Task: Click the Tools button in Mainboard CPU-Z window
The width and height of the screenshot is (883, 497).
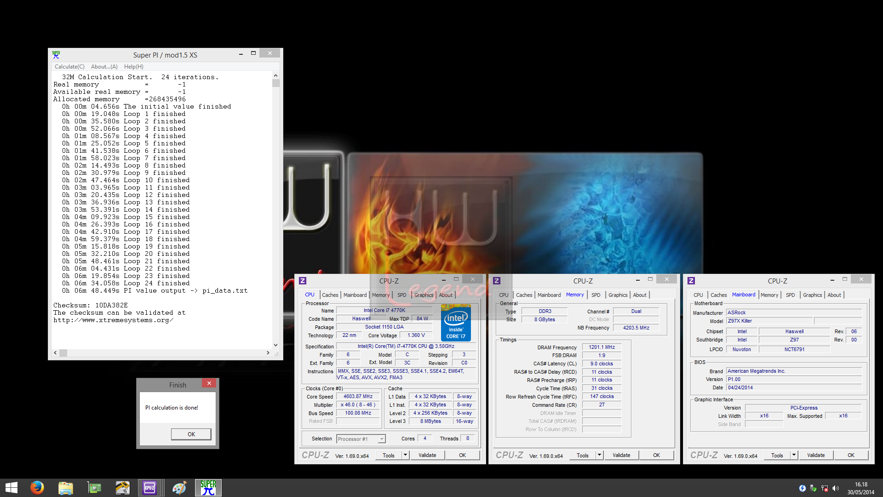Action: pos(777,455)
